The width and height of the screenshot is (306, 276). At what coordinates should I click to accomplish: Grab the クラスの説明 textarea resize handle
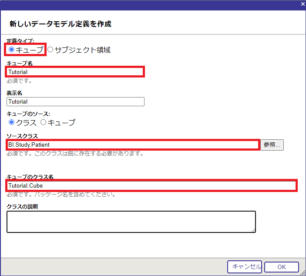coord(253,230)
